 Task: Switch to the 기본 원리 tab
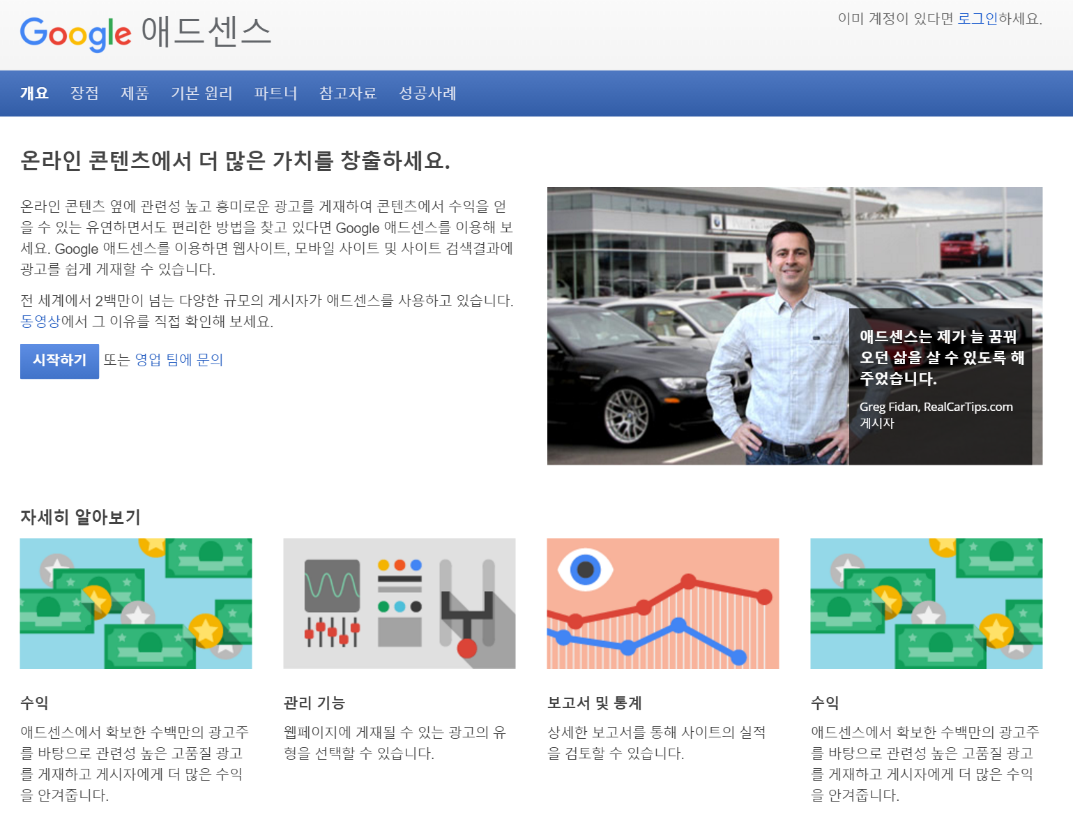[201, 93]
